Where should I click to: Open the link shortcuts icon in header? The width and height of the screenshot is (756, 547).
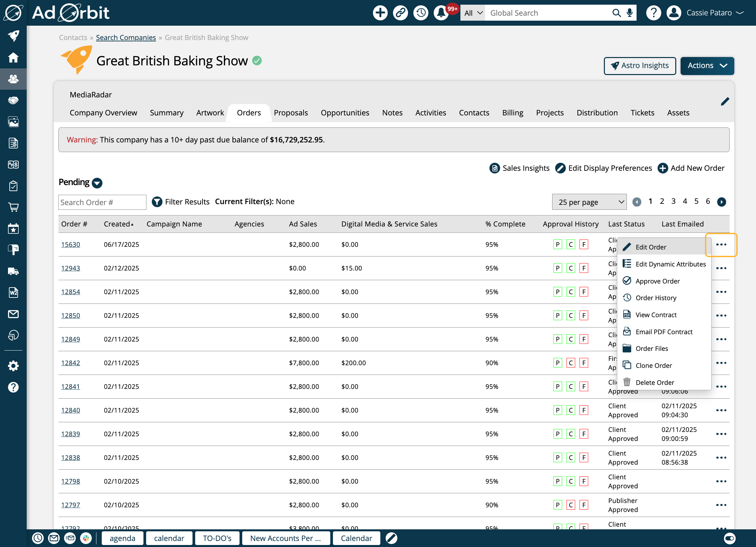tap(400, 13)
